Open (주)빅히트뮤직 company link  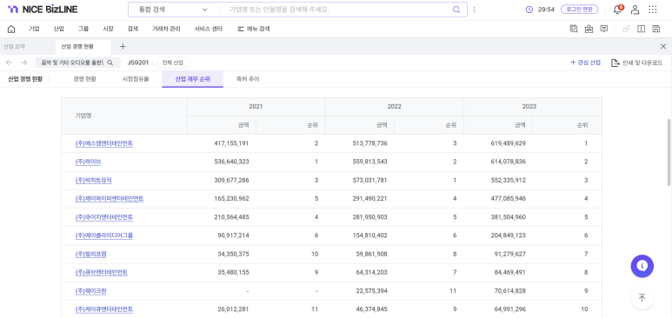93,181
